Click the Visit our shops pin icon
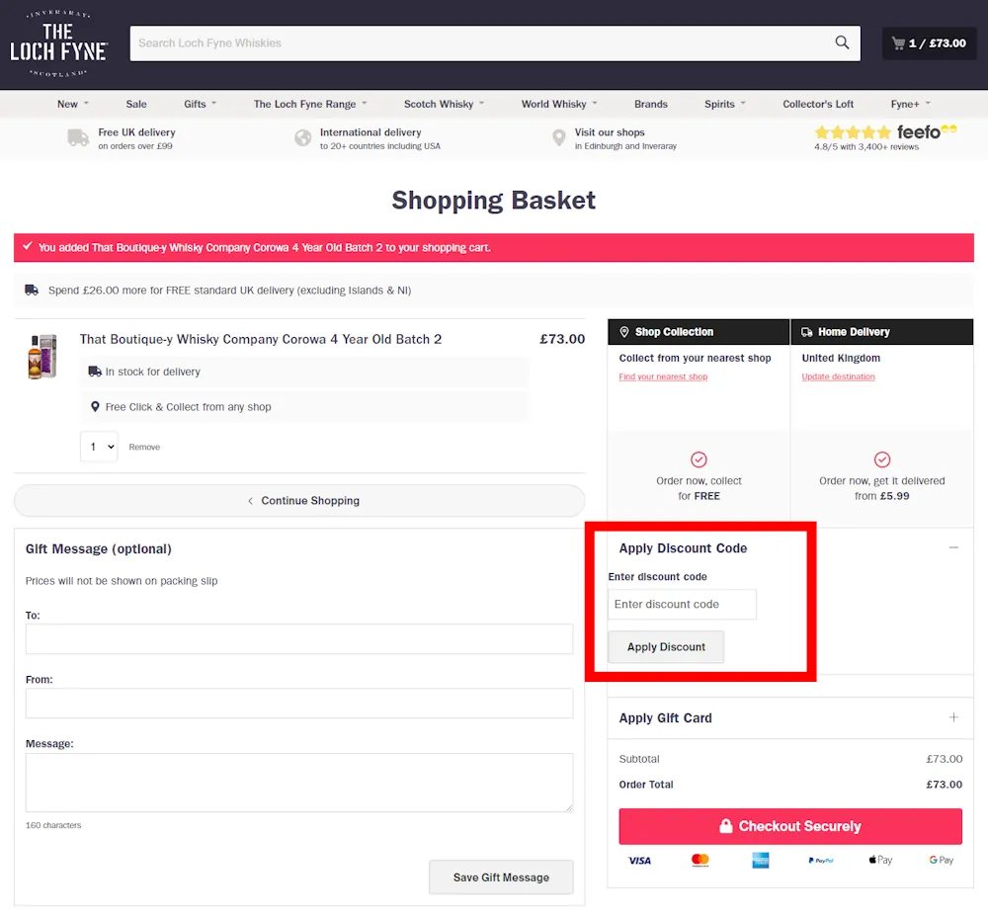 click(559, 137)
